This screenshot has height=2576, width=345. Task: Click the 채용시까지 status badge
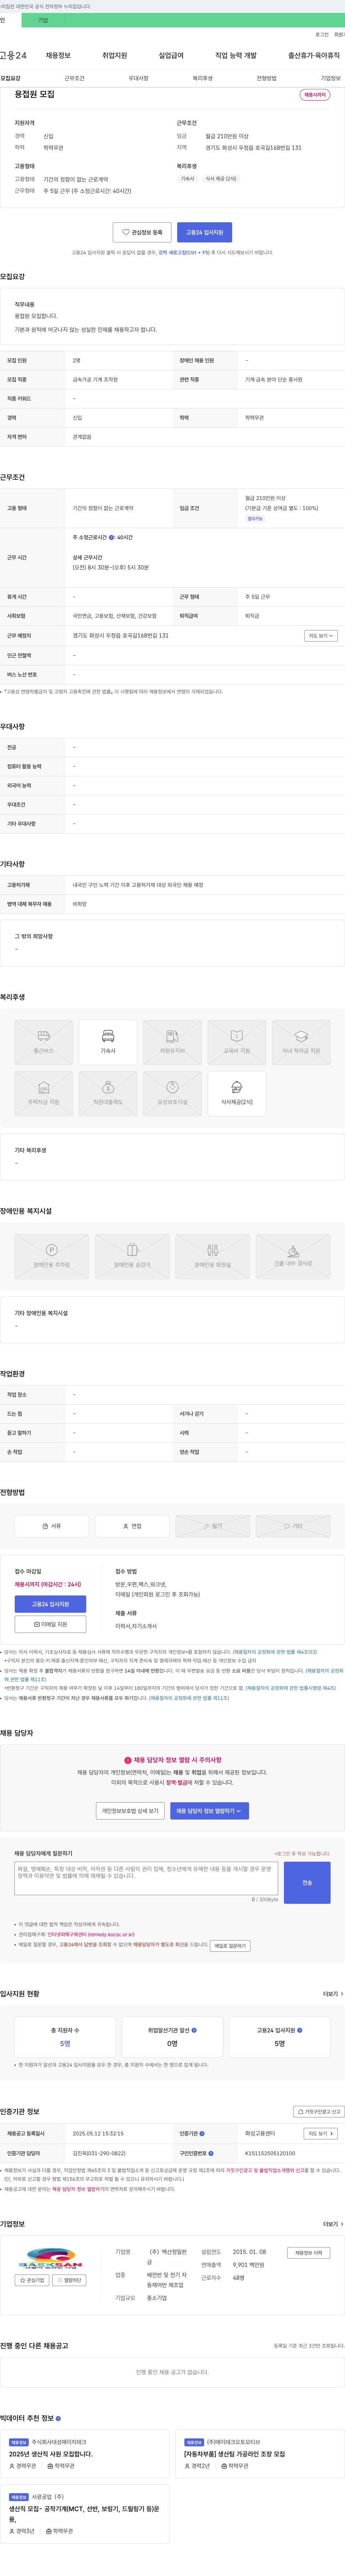click(x=315, y=95)
